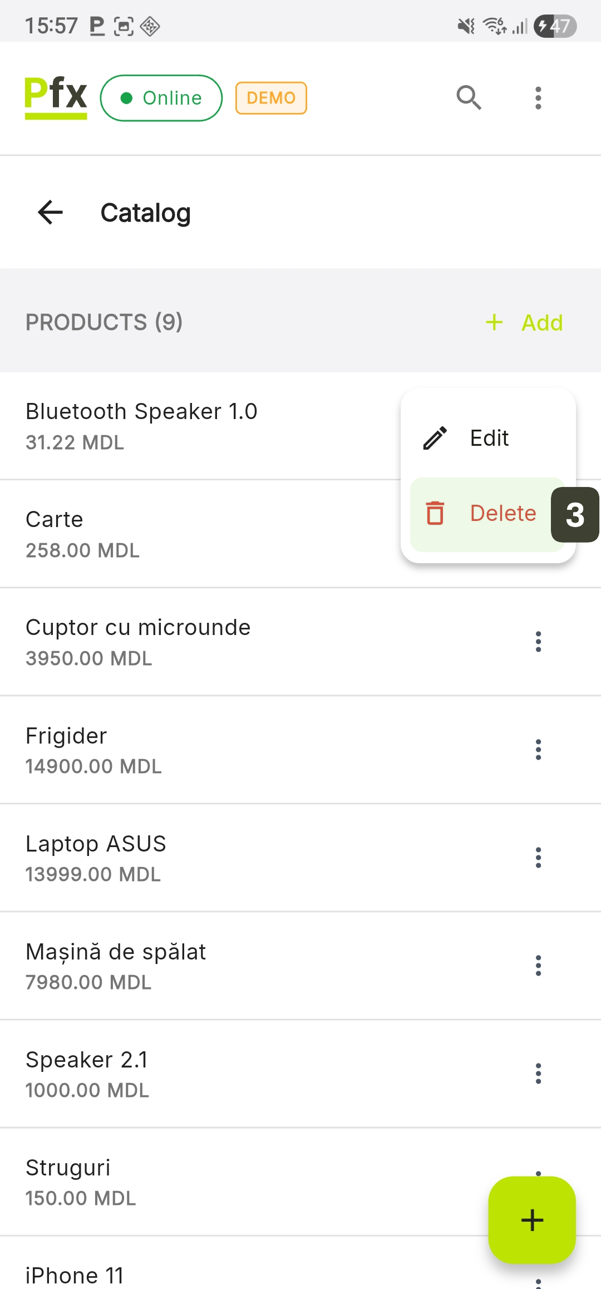Click the red trash icon
This screenshot has width=601, height=1289.
435,513
